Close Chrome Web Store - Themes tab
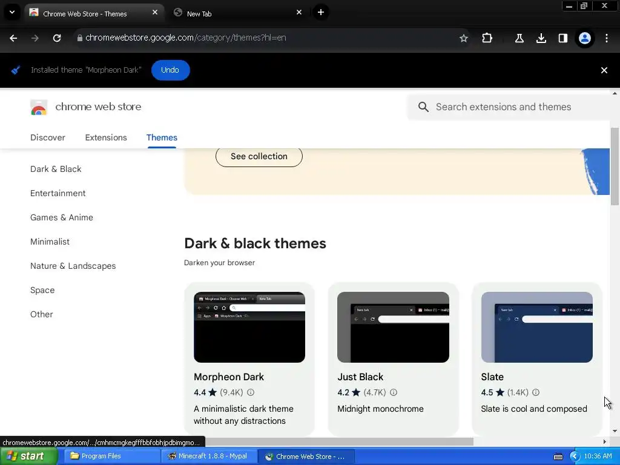This screenshot has width=620, height=465. tap(155, 12)
